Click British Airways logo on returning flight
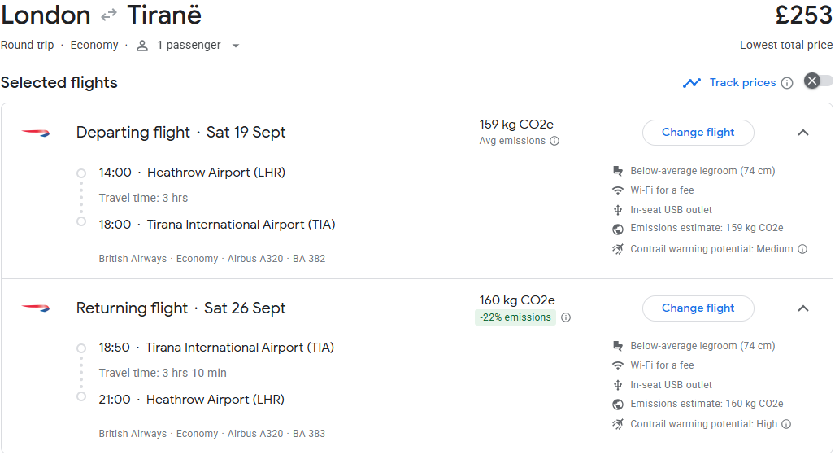835x455 pixels. pos(36,308)
